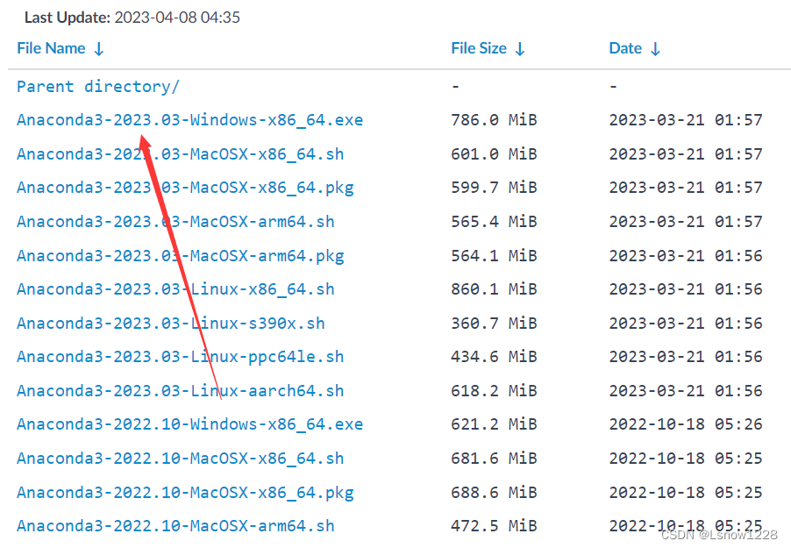Go to Parent directory/

98,87
